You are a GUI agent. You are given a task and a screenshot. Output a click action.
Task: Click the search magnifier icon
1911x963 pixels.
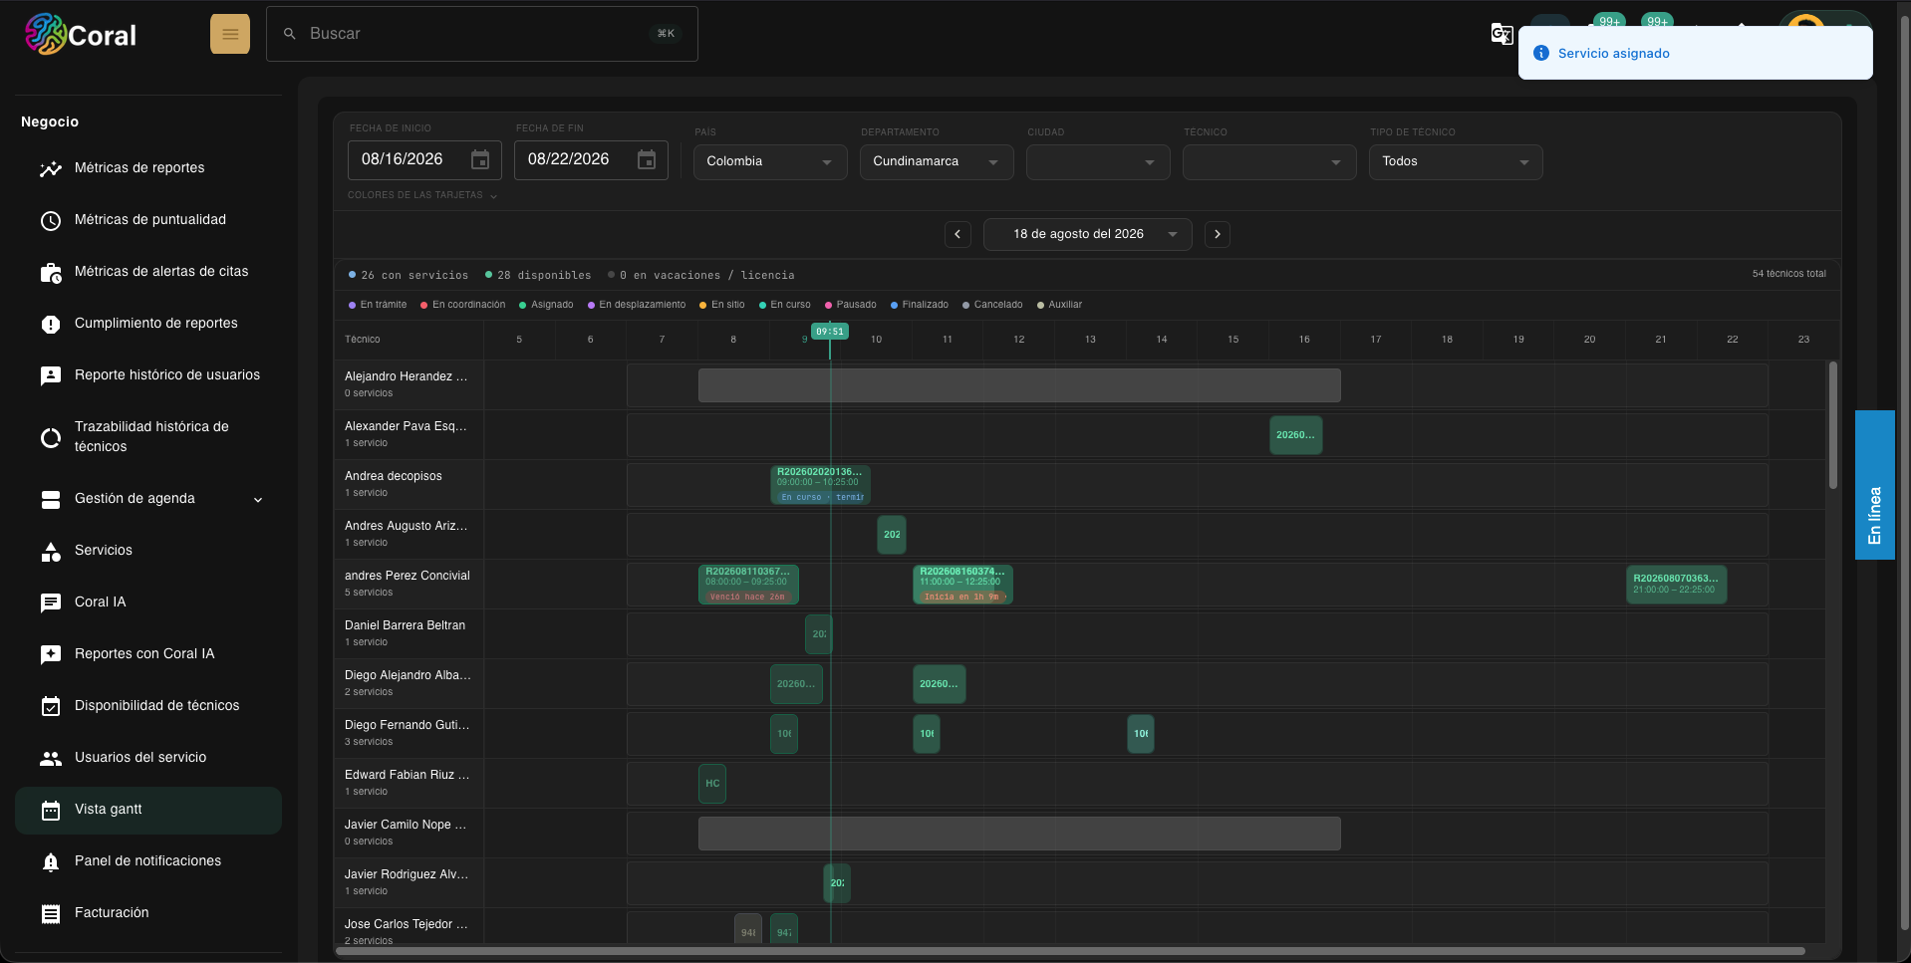click(x=290, y=34)
